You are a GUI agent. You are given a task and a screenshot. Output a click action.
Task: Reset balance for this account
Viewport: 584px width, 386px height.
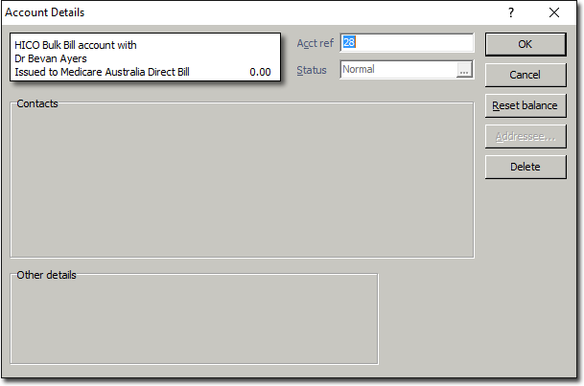(x=524, y=105)
